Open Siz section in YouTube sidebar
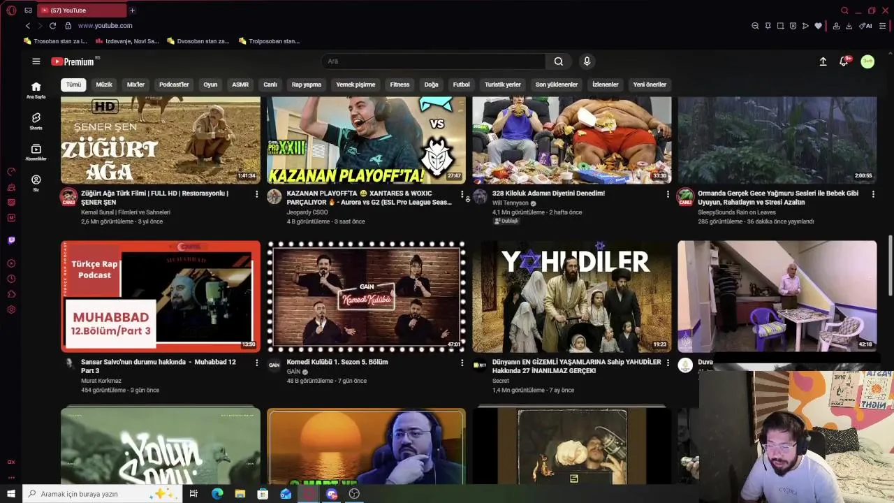Image resolution: width=894 pixels, height=503 pixels. (36, 183)
